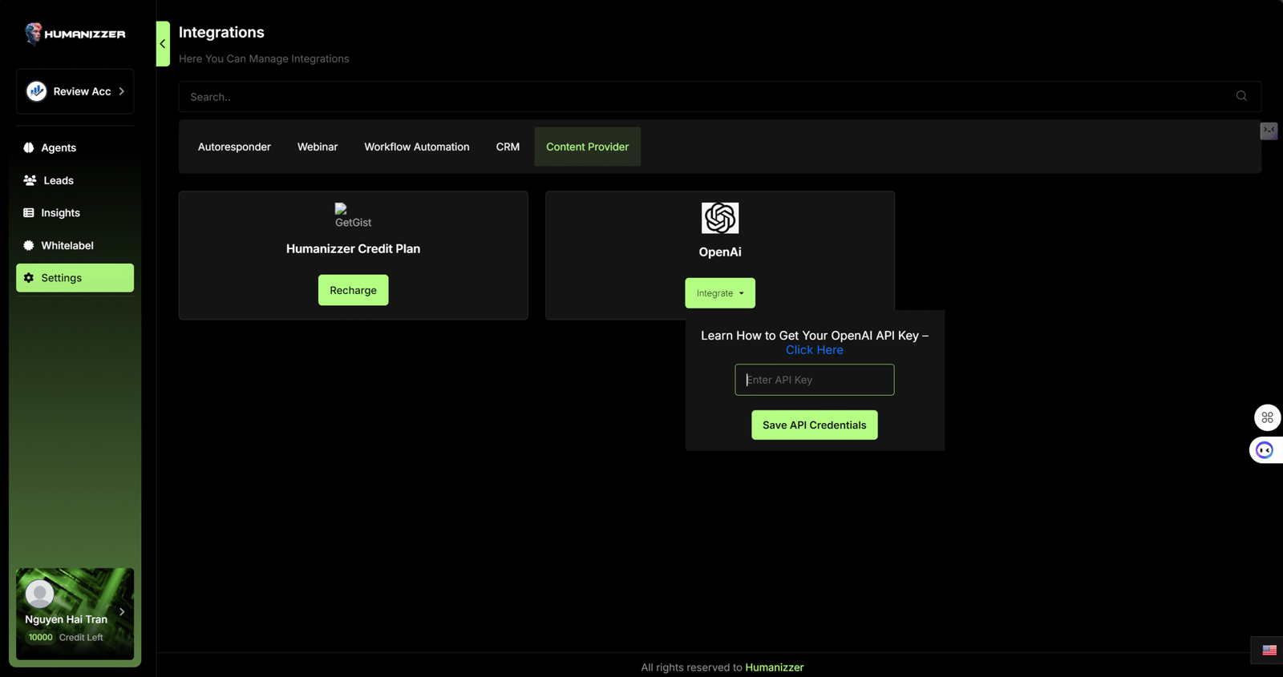Image resolution: width=1283 pixels, height=677 pixels.
Task: Open Nguyen Hai Tran profile card
Action: 75,614
